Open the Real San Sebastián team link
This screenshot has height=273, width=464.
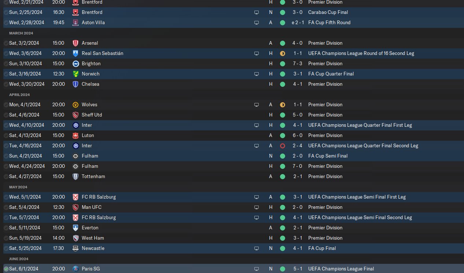102,53
